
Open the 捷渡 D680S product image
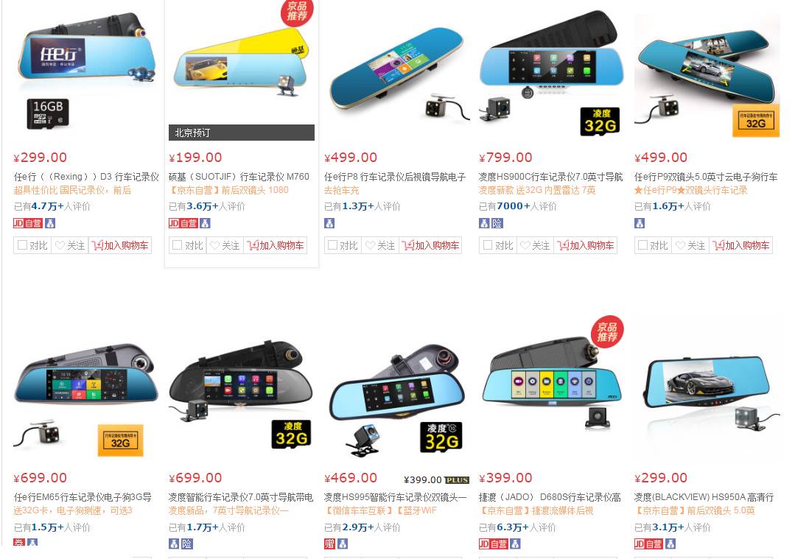552,387
